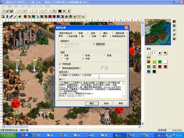This screenshot has width=184, height=138.
Task: Select the area fill brush with the cursor
Action: click(165, 53)
